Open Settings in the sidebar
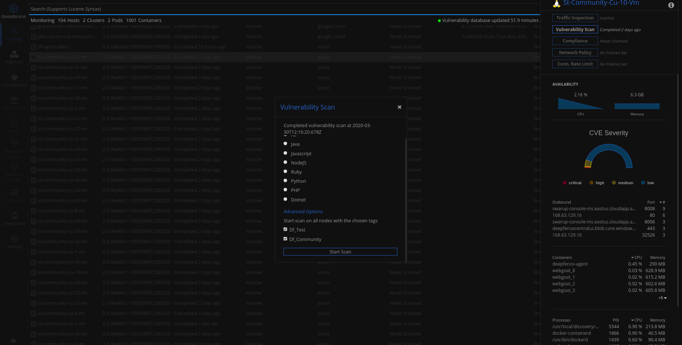This screenshot has width=682, height=345. (14, 242)
